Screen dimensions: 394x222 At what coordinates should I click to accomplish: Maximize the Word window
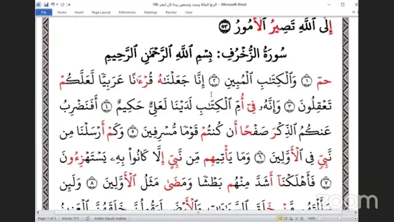[342, 5]
